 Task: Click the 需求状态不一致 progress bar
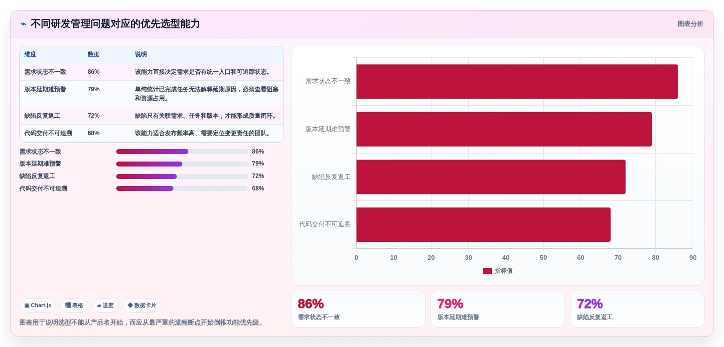tap(182, 152)
